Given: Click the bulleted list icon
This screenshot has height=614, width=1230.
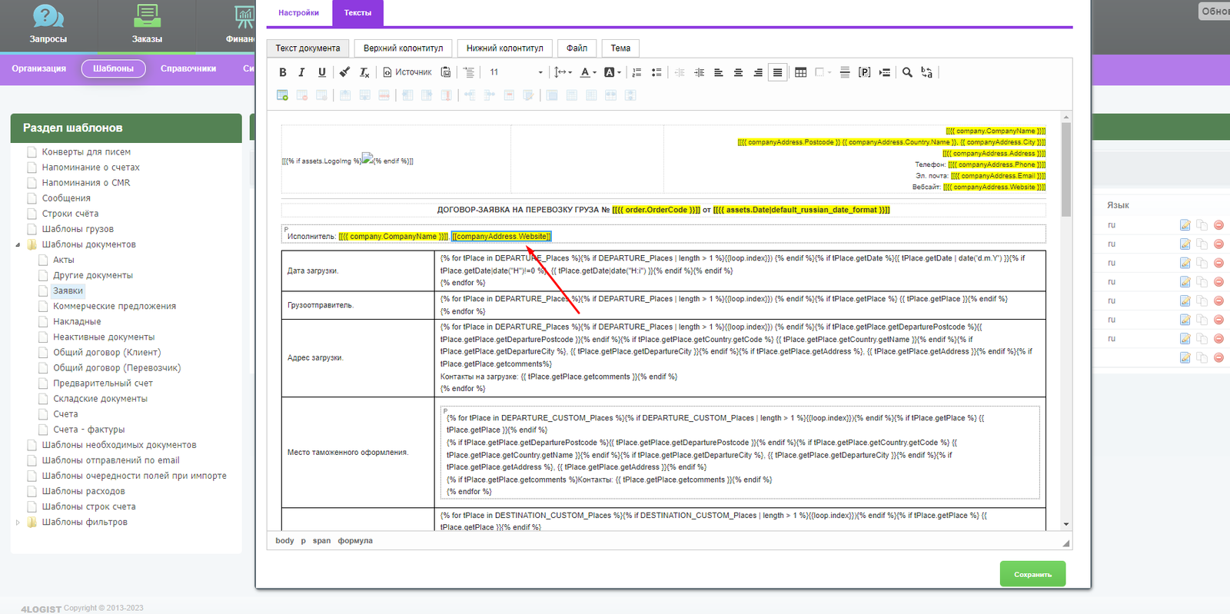Looking at the screenshot, I should click(657, 72).
